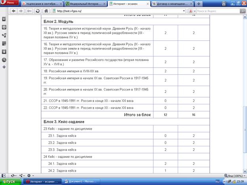Viewport: 247px width, 185px height.
Task: Go to the home page
Action: click(x=46, y=11)
